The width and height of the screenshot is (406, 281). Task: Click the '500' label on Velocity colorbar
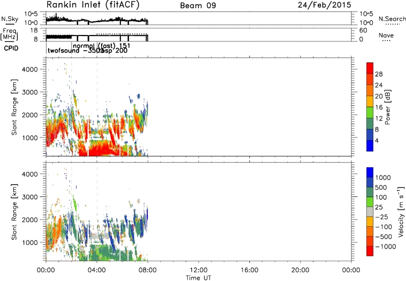click(382, 187)
